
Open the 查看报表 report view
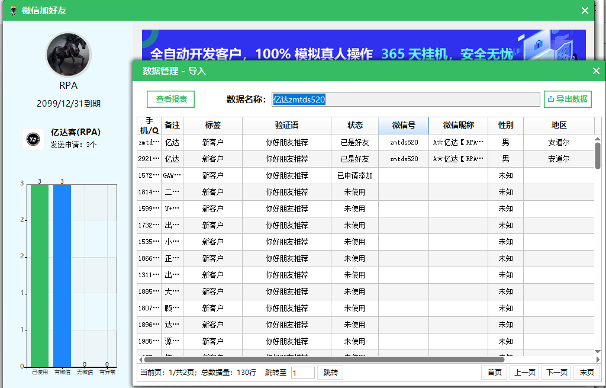[x=171, y=100]
